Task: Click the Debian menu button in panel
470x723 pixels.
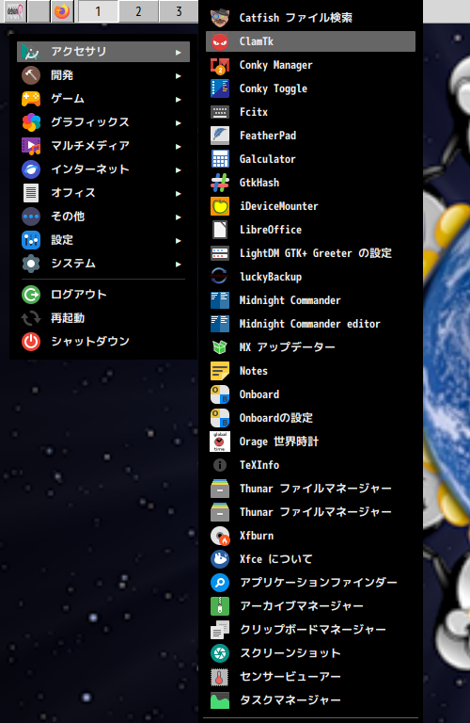Action: (x=15, y=11)
